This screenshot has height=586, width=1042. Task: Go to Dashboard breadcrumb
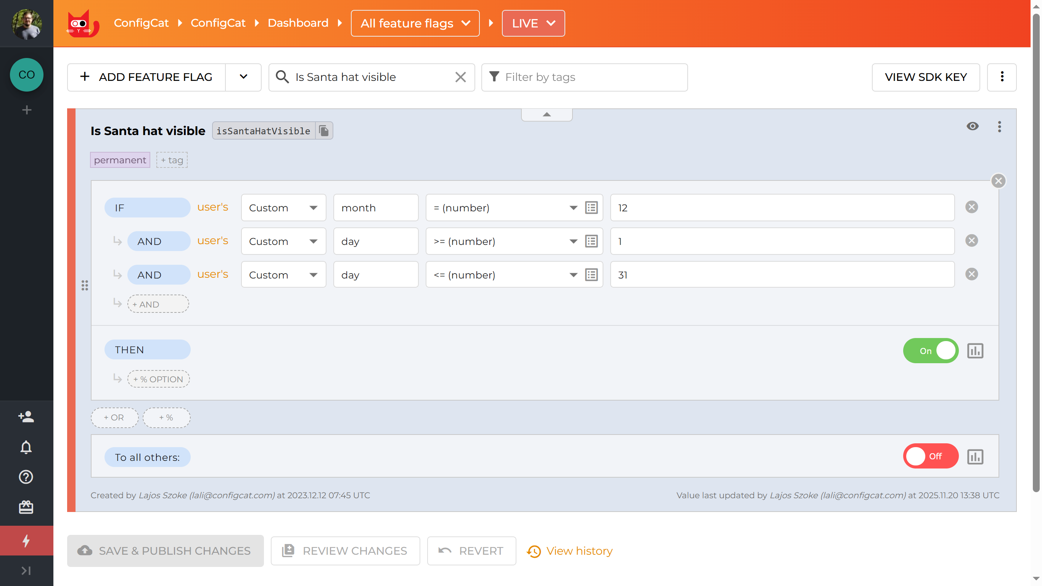point(298,23)
